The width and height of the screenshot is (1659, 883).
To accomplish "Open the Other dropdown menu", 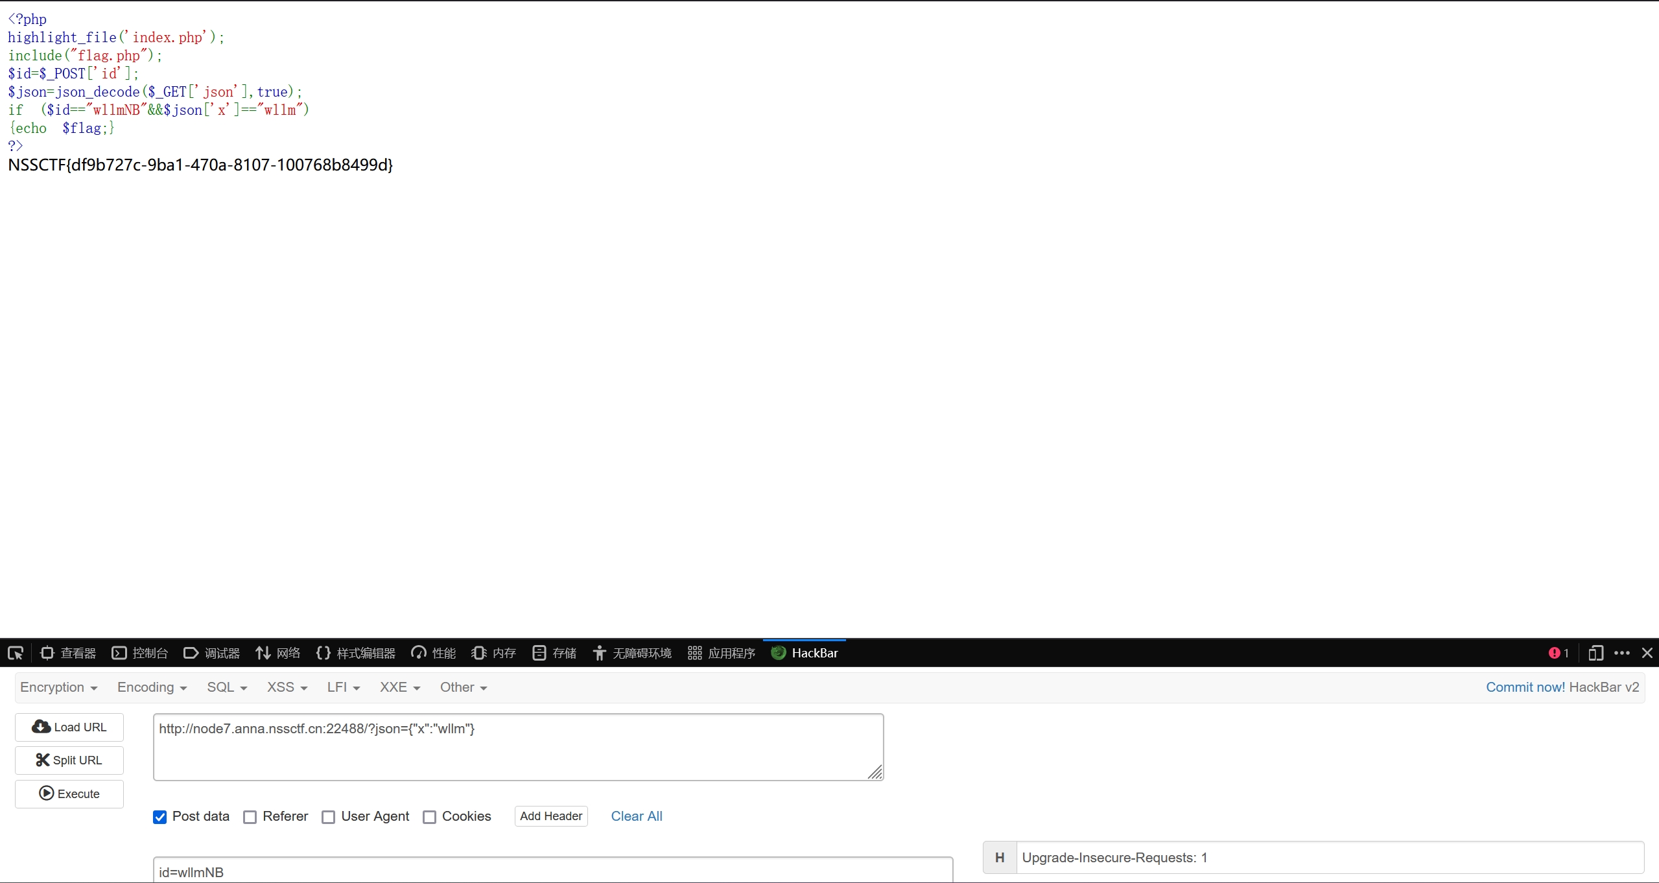I will (464, 687).
